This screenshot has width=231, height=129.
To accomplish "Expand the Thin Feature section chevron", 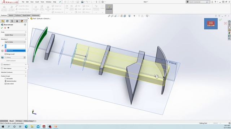I will 26,68.
